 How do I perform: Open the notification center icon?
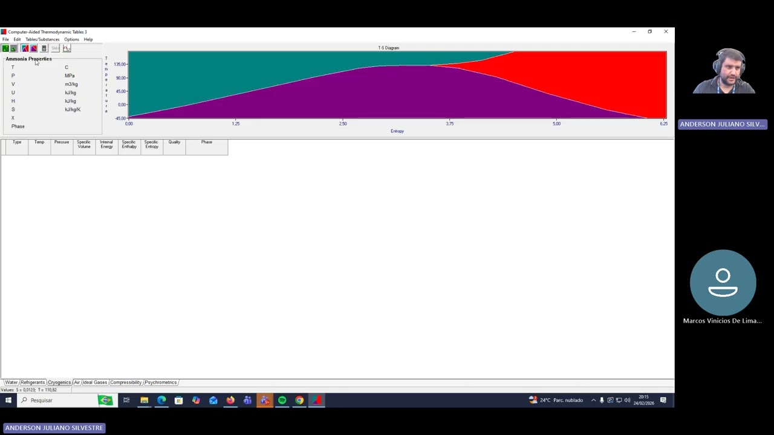click(663, 400)
